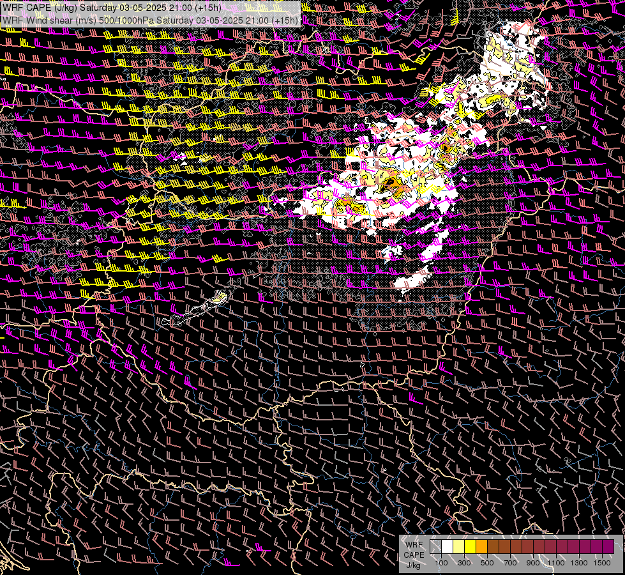Image resolution: width=625 pixels, height=575 pixels.
Task: Select the white CAPE legend swatch
Action: (x=448, y=547)
